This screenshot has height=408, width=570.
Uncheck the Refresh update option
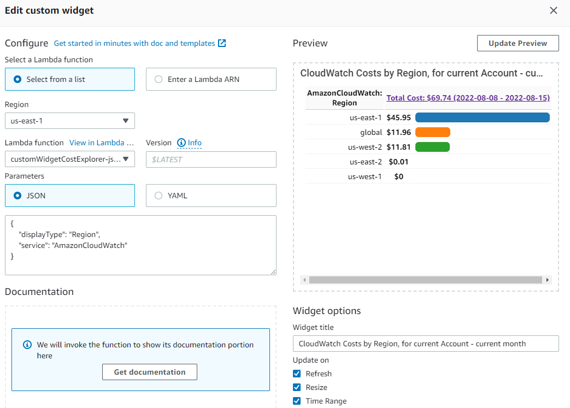tap(297, 374)
